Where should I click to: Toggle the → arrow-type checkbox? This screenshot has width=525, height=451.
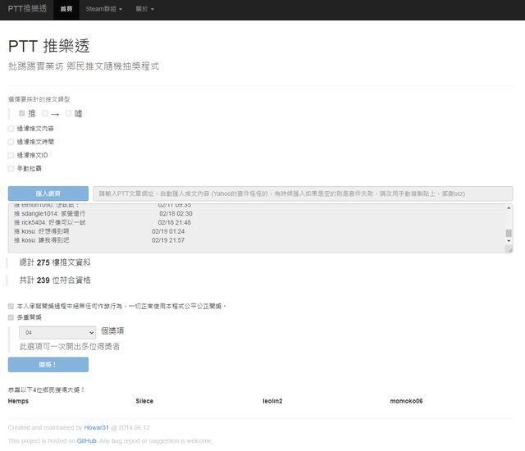click(x=45, y=113)
